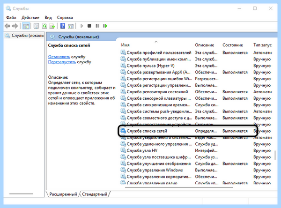Switch to the Расширенный tab

[63, 194]
